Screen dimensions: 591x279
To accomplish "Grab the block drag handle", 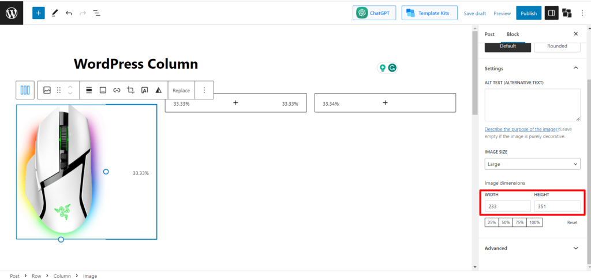I will pyautogui.click(x=58, y=90).
